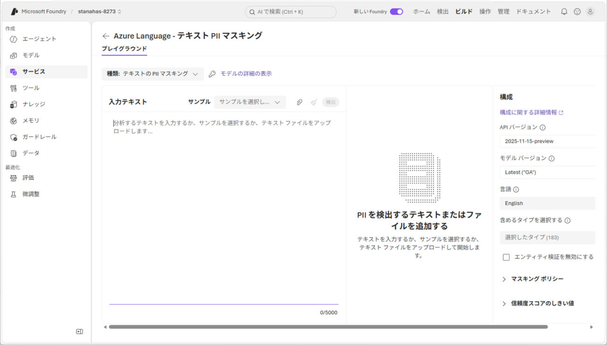The image size is (607, 345).
Task: Open 構成に関する詳細情報 link
Action: click(531, 113)
